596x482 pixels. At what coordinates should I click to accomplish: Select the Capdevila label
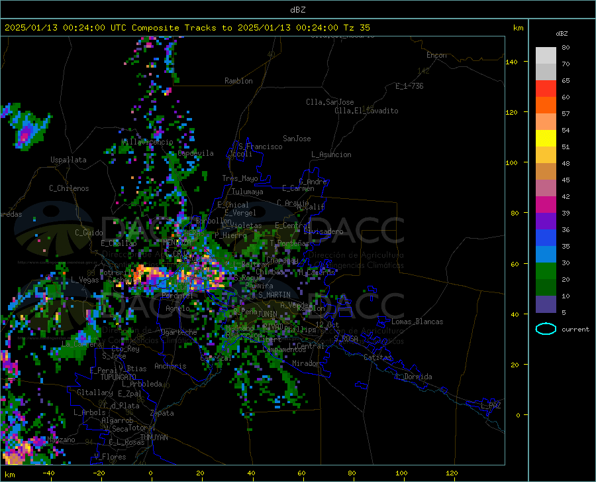pos(195,153)
